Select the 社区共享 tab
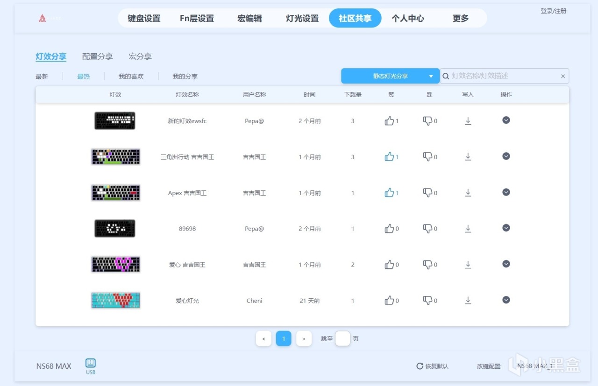This screenshot has height=386, width=598. (x=355, y=18)
